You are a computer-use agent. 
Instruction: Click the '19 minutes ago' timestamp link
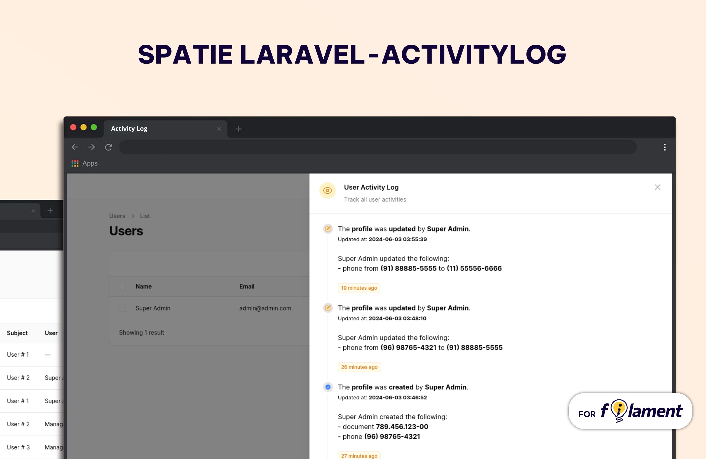pos(359,287)
